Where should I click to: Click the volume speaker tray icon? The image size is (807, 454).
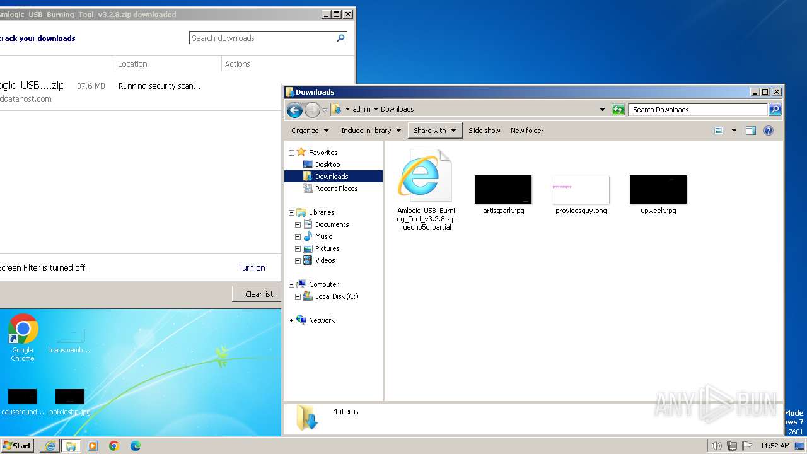click(716, 446)
